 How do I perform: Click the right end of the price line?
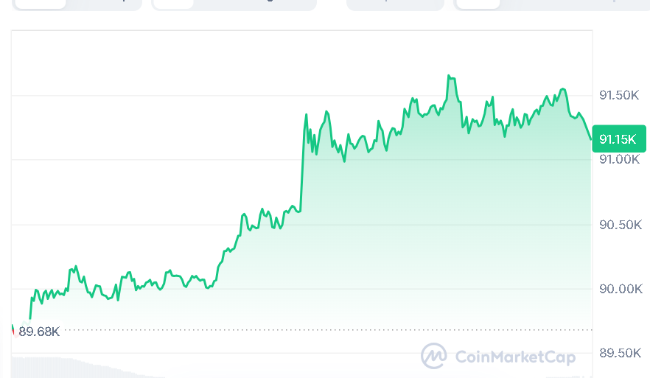tap(590, 138)
